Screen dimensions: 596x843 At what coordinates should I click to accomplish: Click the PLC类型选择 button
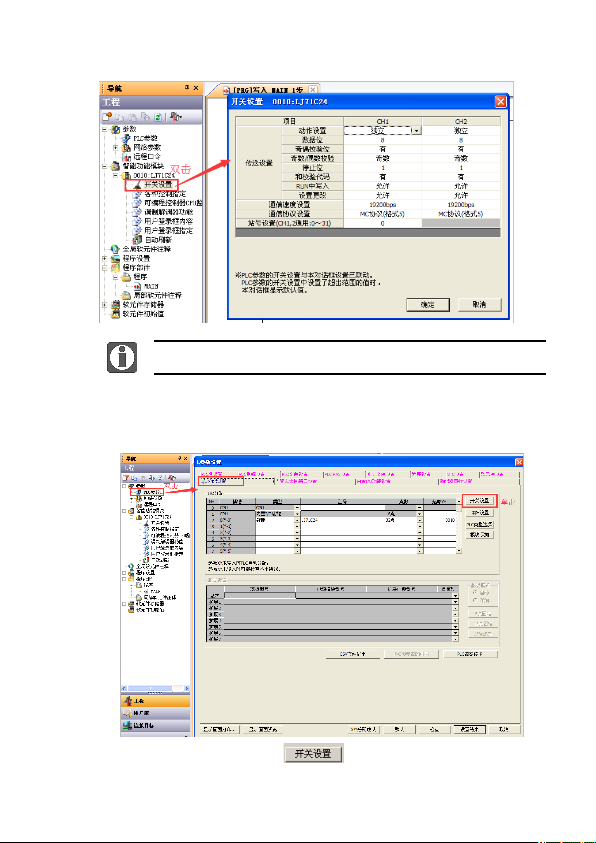(x=480, y=525)
